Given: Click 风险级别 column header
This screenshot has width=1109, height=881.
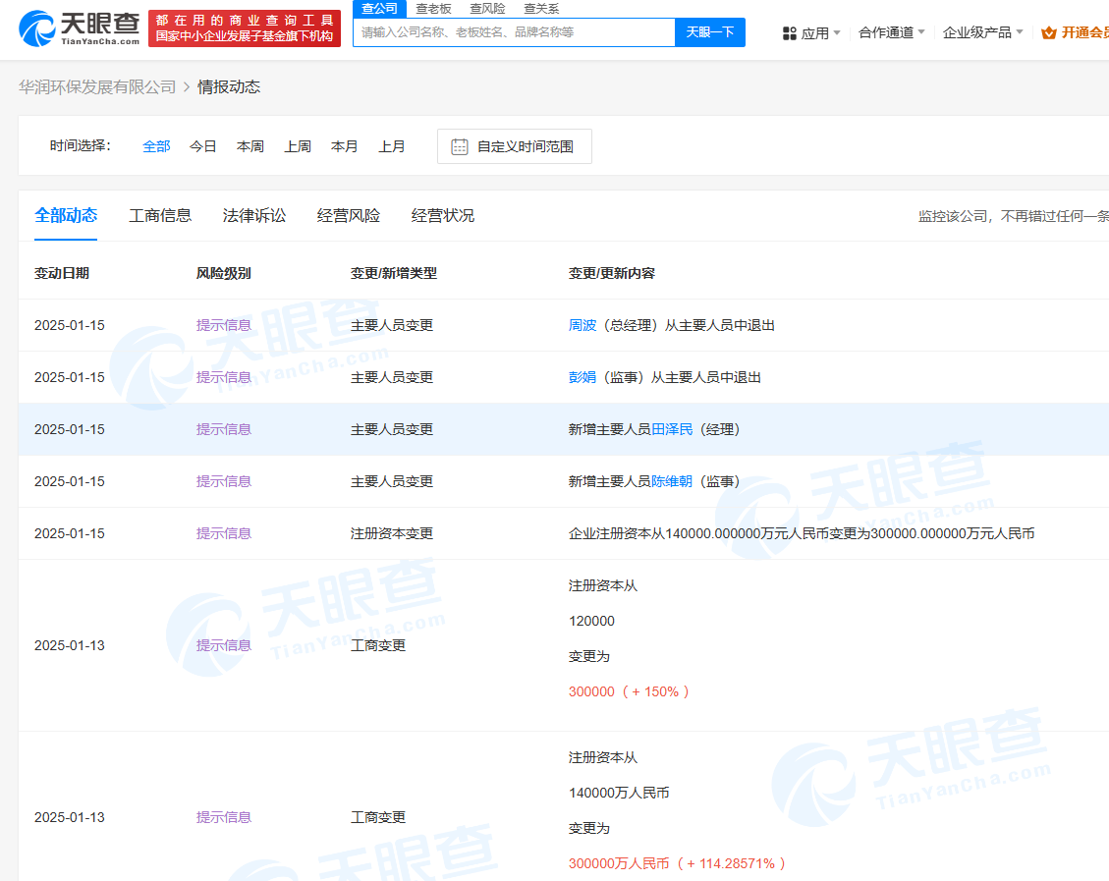Looking at the screenshot, I should coord(224,273).
